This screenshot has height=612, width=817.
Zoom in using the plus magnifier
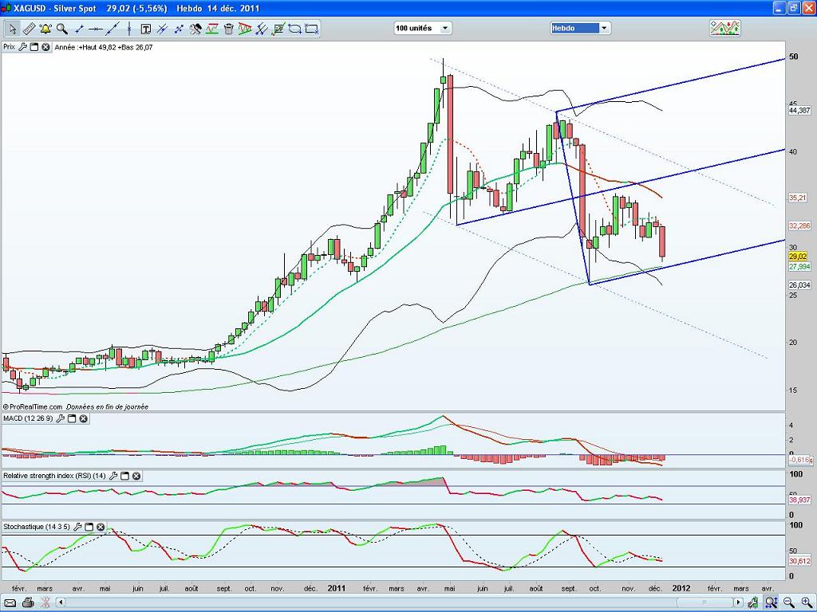806,602
